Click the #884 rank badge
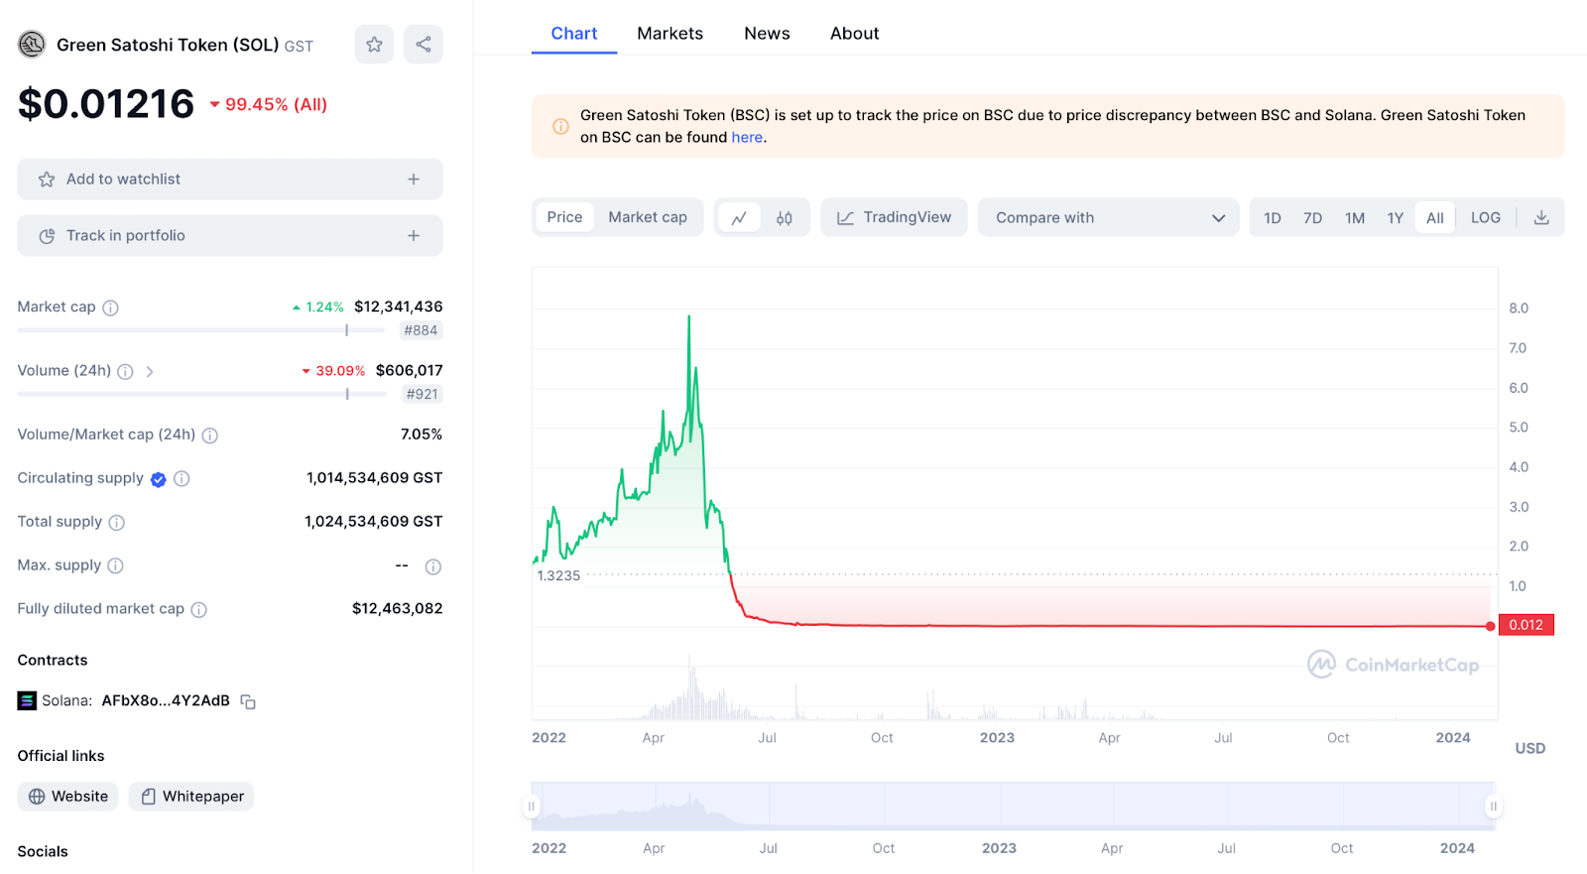Image resolution: width=1587 pixels, height=874 pixels. [421, 330]
